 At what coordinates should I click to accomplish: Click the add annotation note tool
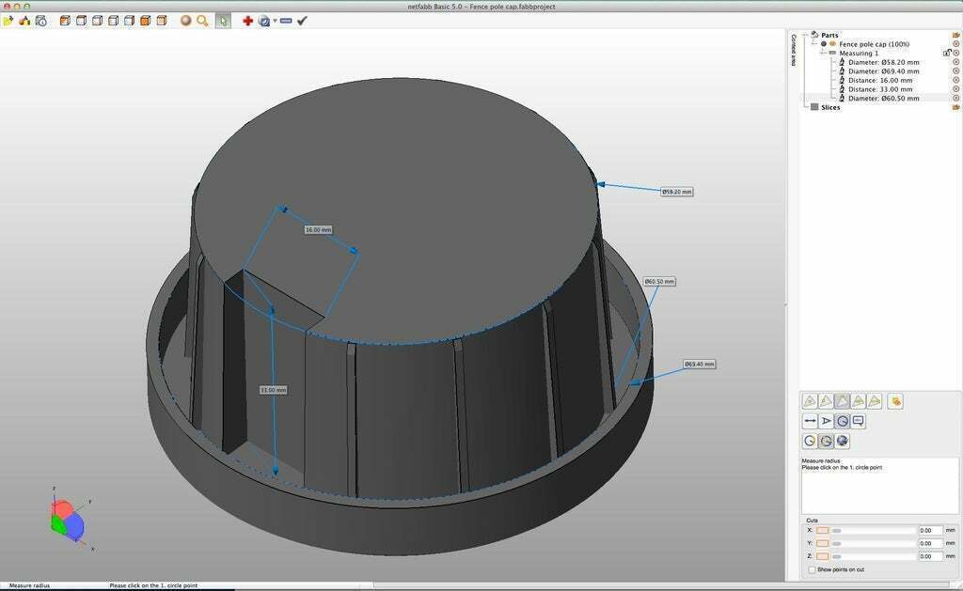pos(859,422)
